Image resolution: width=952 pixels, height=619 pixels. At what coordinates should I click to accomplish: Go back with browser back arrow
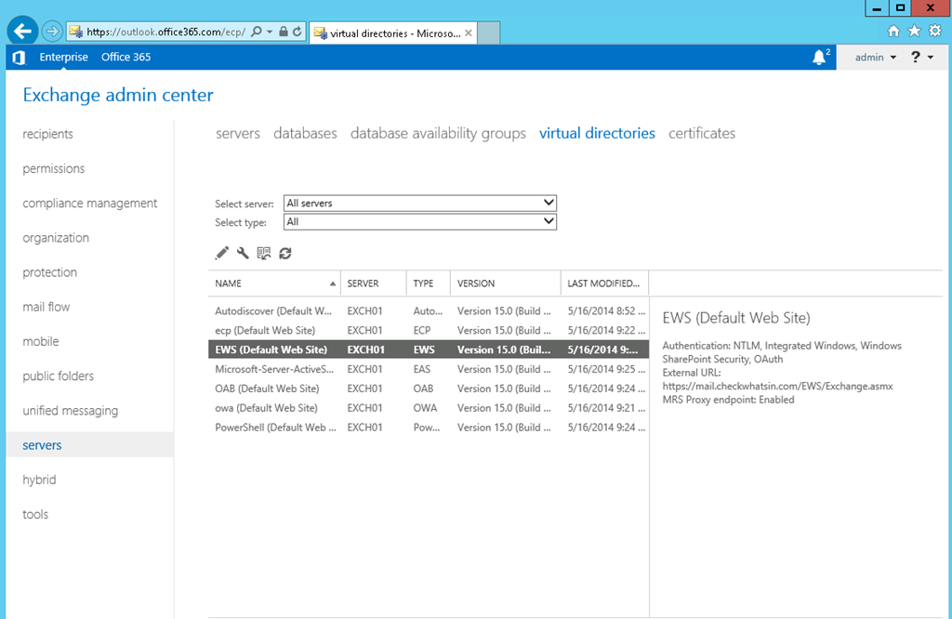pos(22,31)
